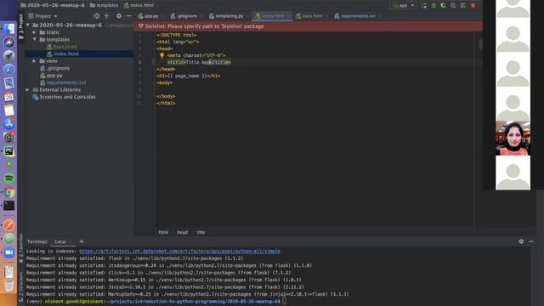Open Launchpad rocket icon in Dock

(9, 56)
